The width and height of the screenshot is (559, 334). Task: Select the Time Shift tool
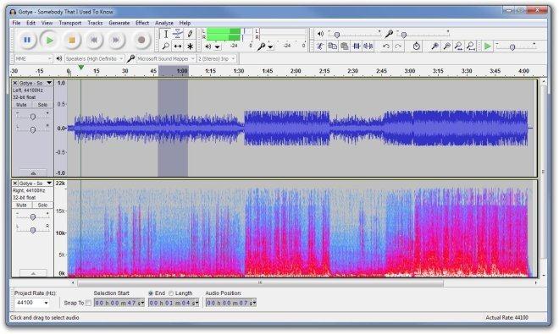178,47
